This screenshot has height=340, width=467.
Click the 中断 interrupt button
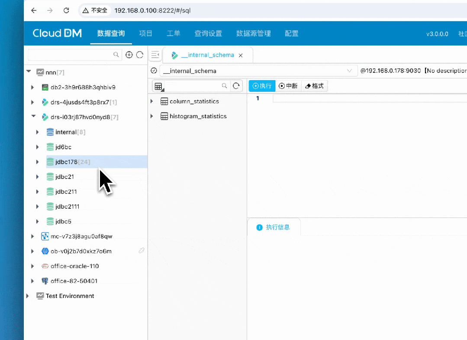tap(288, 86)
